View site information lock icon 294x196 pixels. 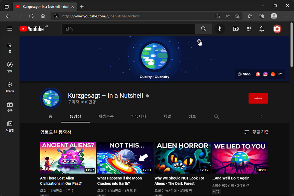tap(56, 16)
